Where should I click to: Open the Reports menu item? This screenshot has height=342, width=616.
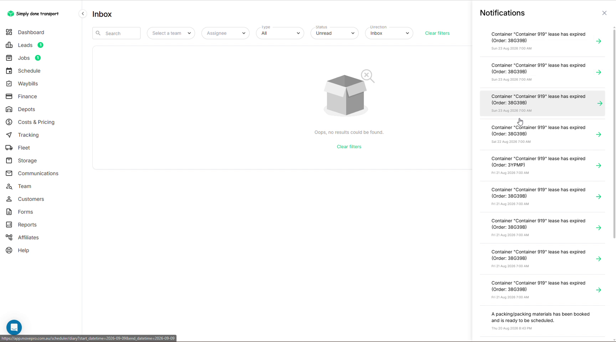click(27, 224)
